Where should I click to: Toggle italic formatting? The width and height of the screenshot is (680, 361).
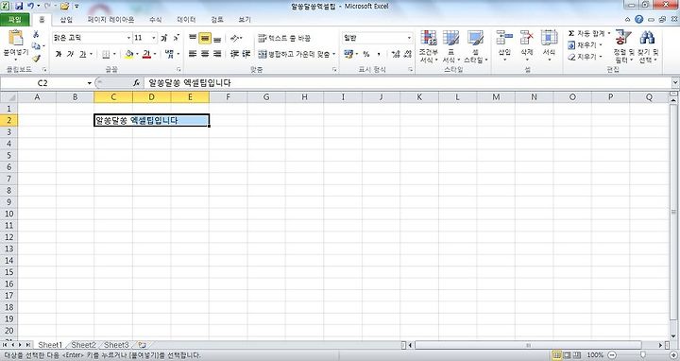(x=70, y=54)
